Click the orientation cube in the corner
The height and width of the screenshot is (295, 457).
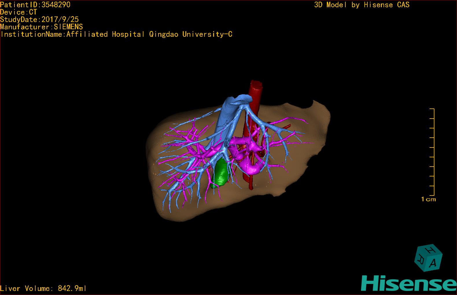point(428,258)
